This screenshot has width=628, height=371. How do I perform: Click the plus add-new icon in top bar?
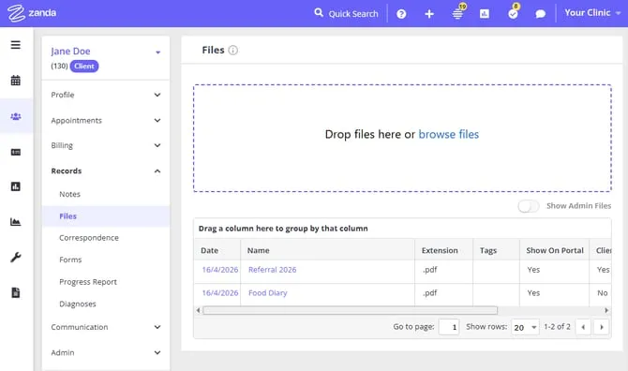[x=429, y=14]
